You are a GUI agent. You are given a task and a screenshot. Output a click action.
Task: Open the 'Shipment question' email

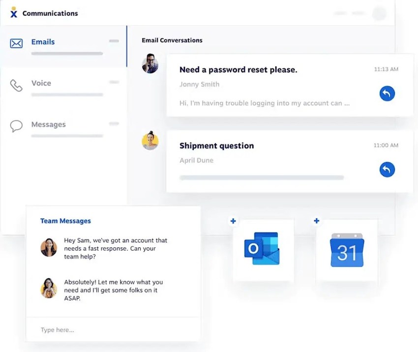pos(290,161)
